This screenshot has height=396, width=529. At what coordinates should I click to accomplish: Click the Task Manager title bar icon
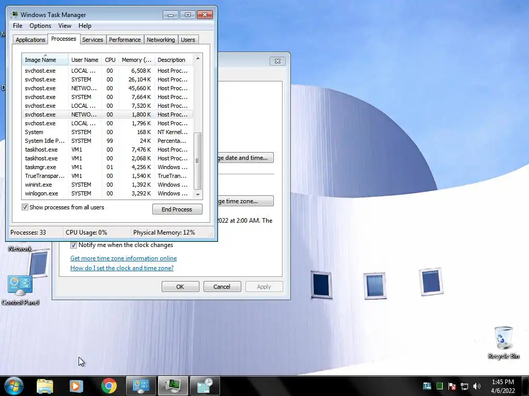(x=14, y=14)
